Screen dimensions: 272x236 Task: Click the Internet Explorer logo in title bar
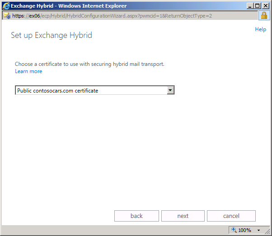tap(6, 6)
